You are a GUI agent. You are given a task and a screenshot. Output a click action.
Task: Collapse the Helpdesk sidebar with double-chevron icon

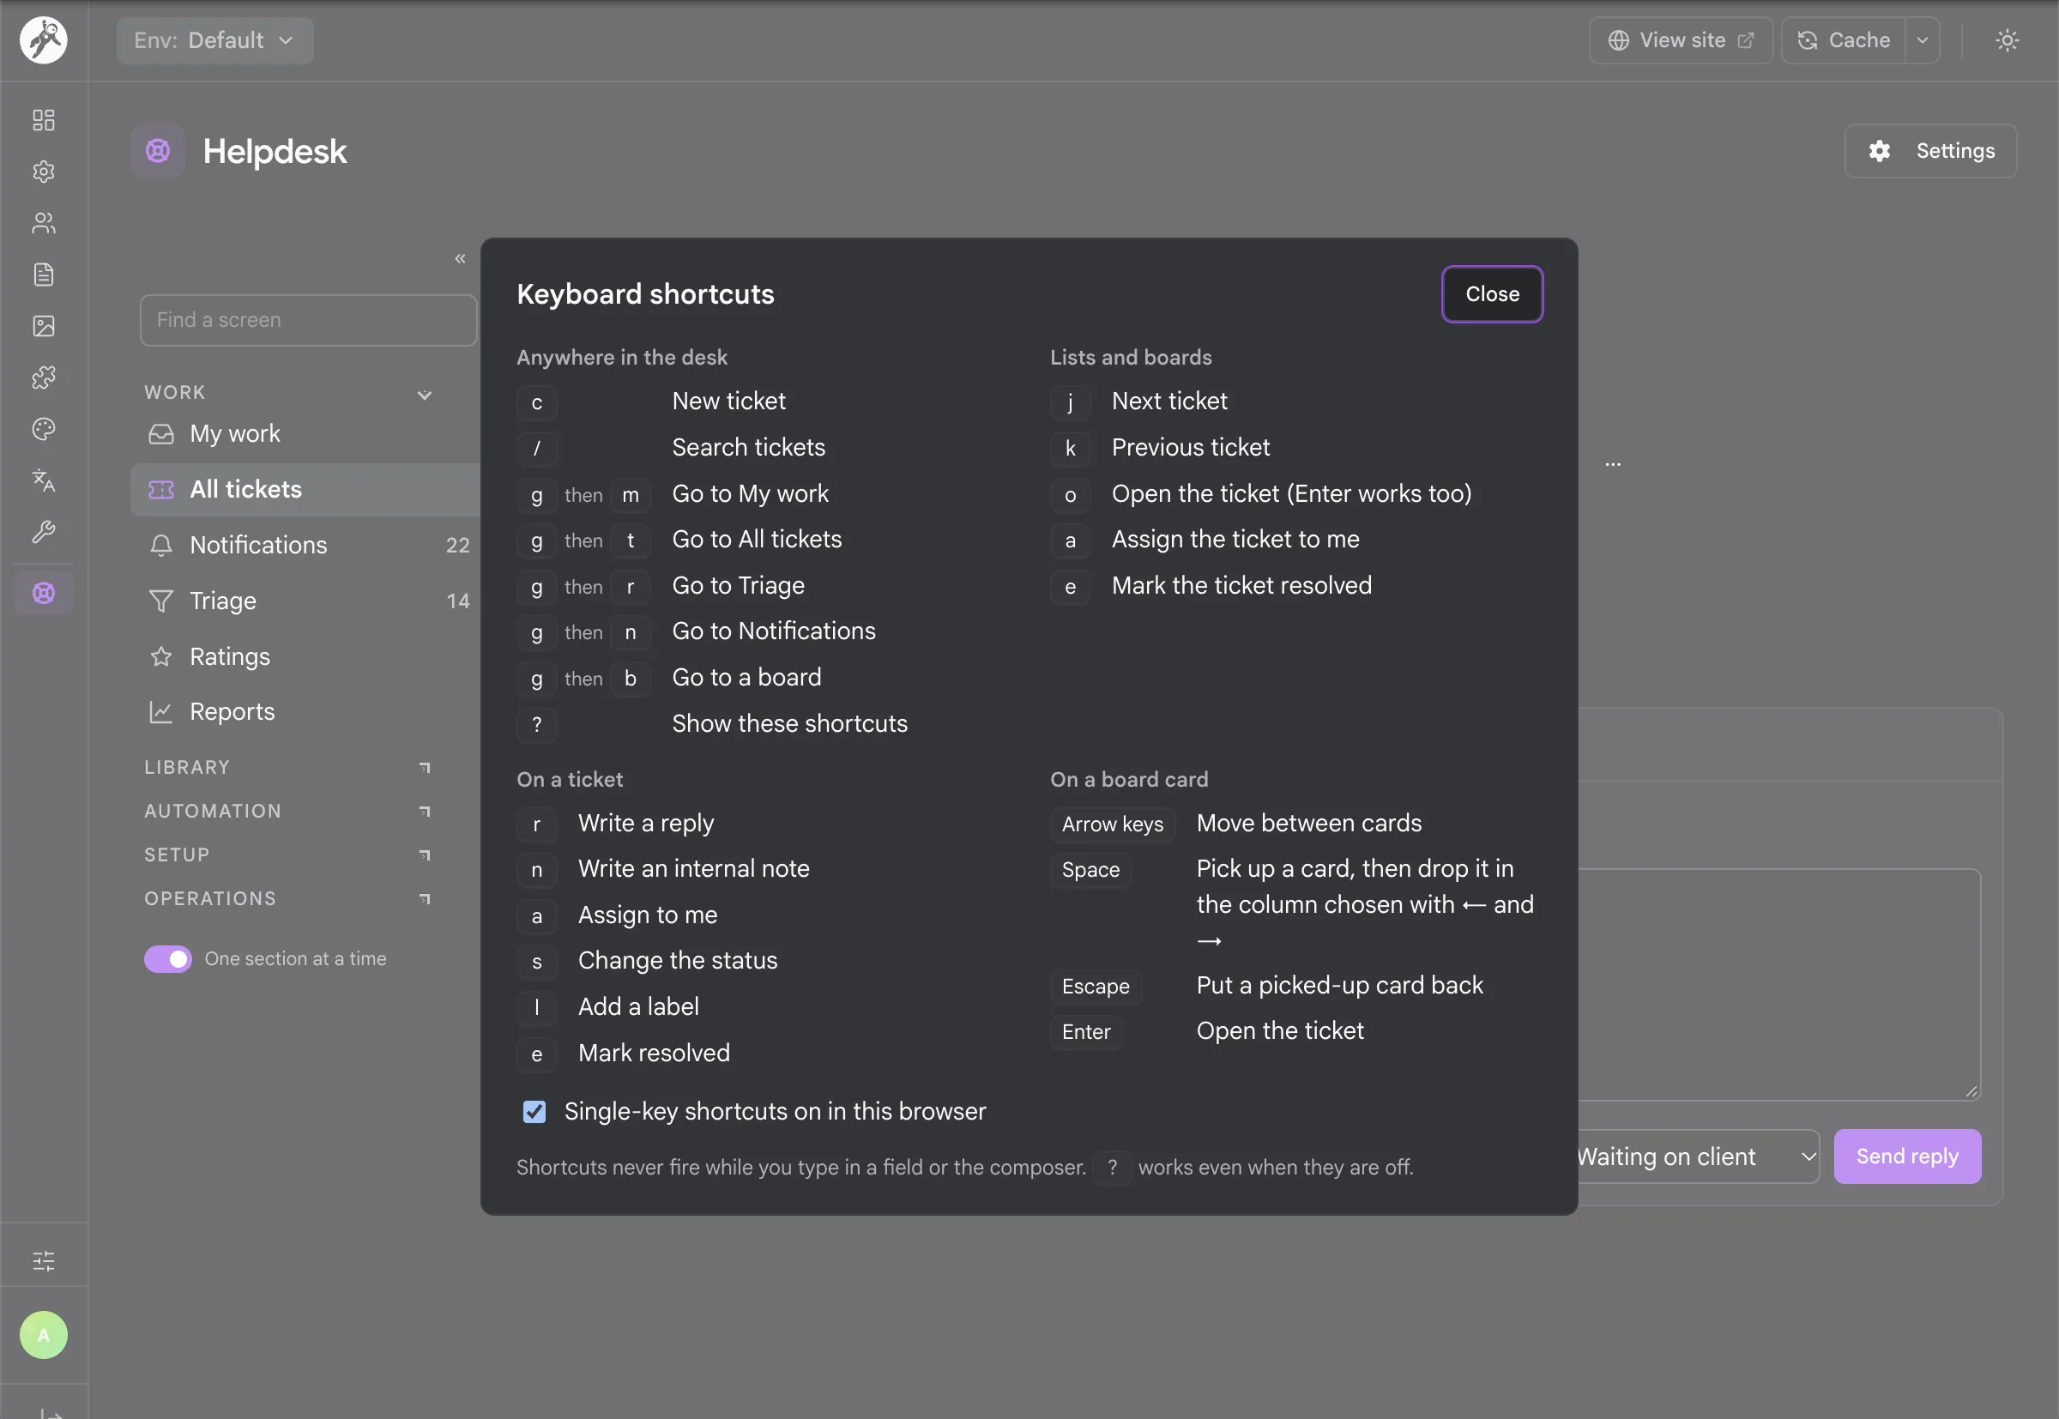[x=460, y=259]
